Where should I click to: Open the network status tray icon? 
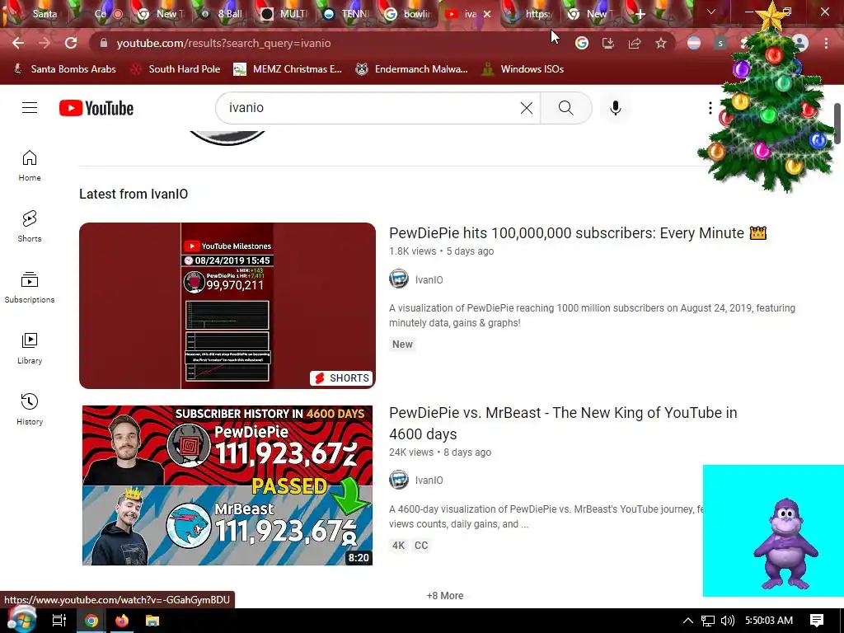[708, 621]
